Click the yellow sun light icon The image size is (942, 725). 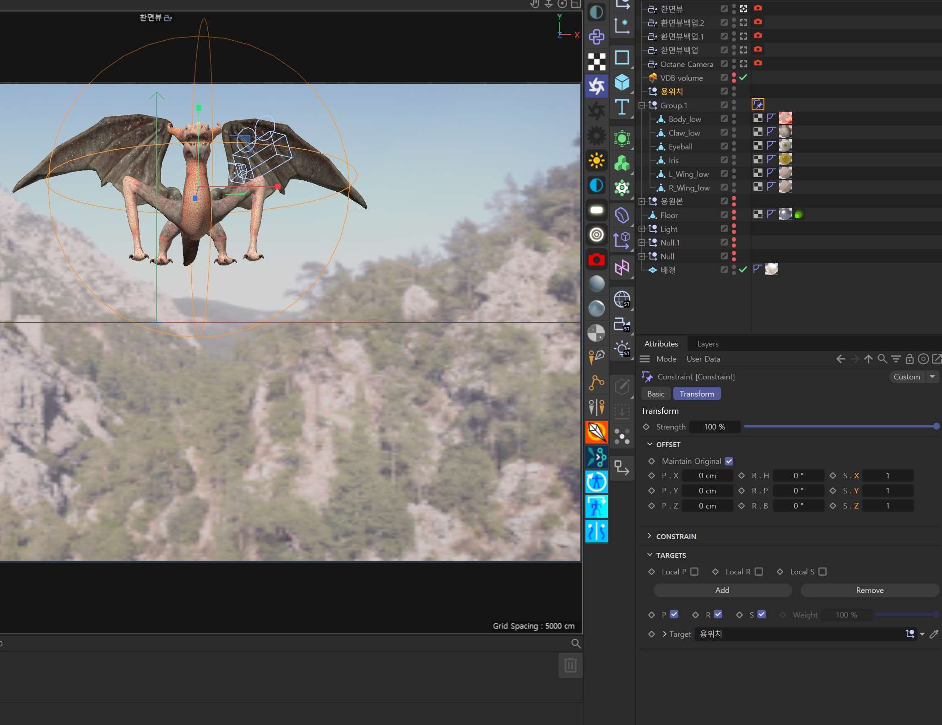596,161
